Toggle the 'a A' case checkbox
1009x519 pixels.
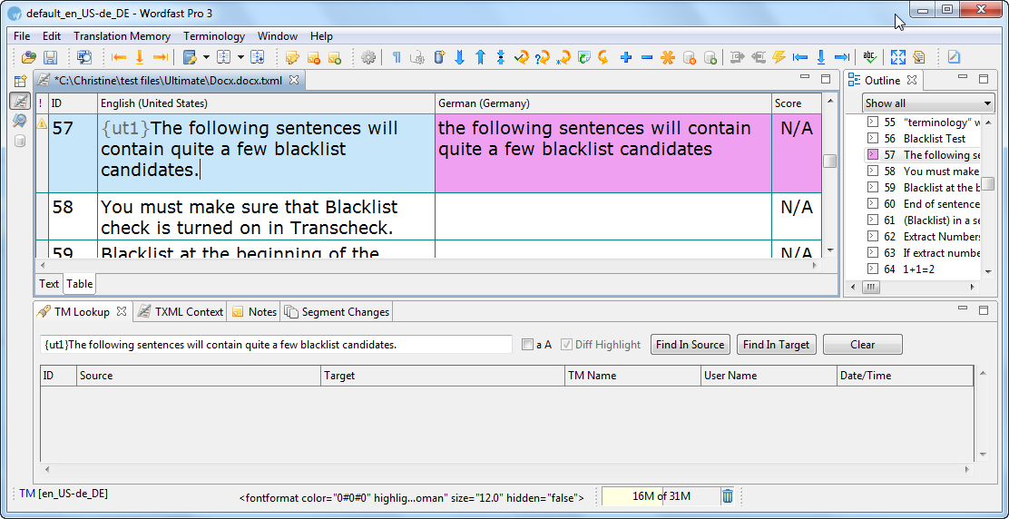pyautogui.click(x=527, y=345)
